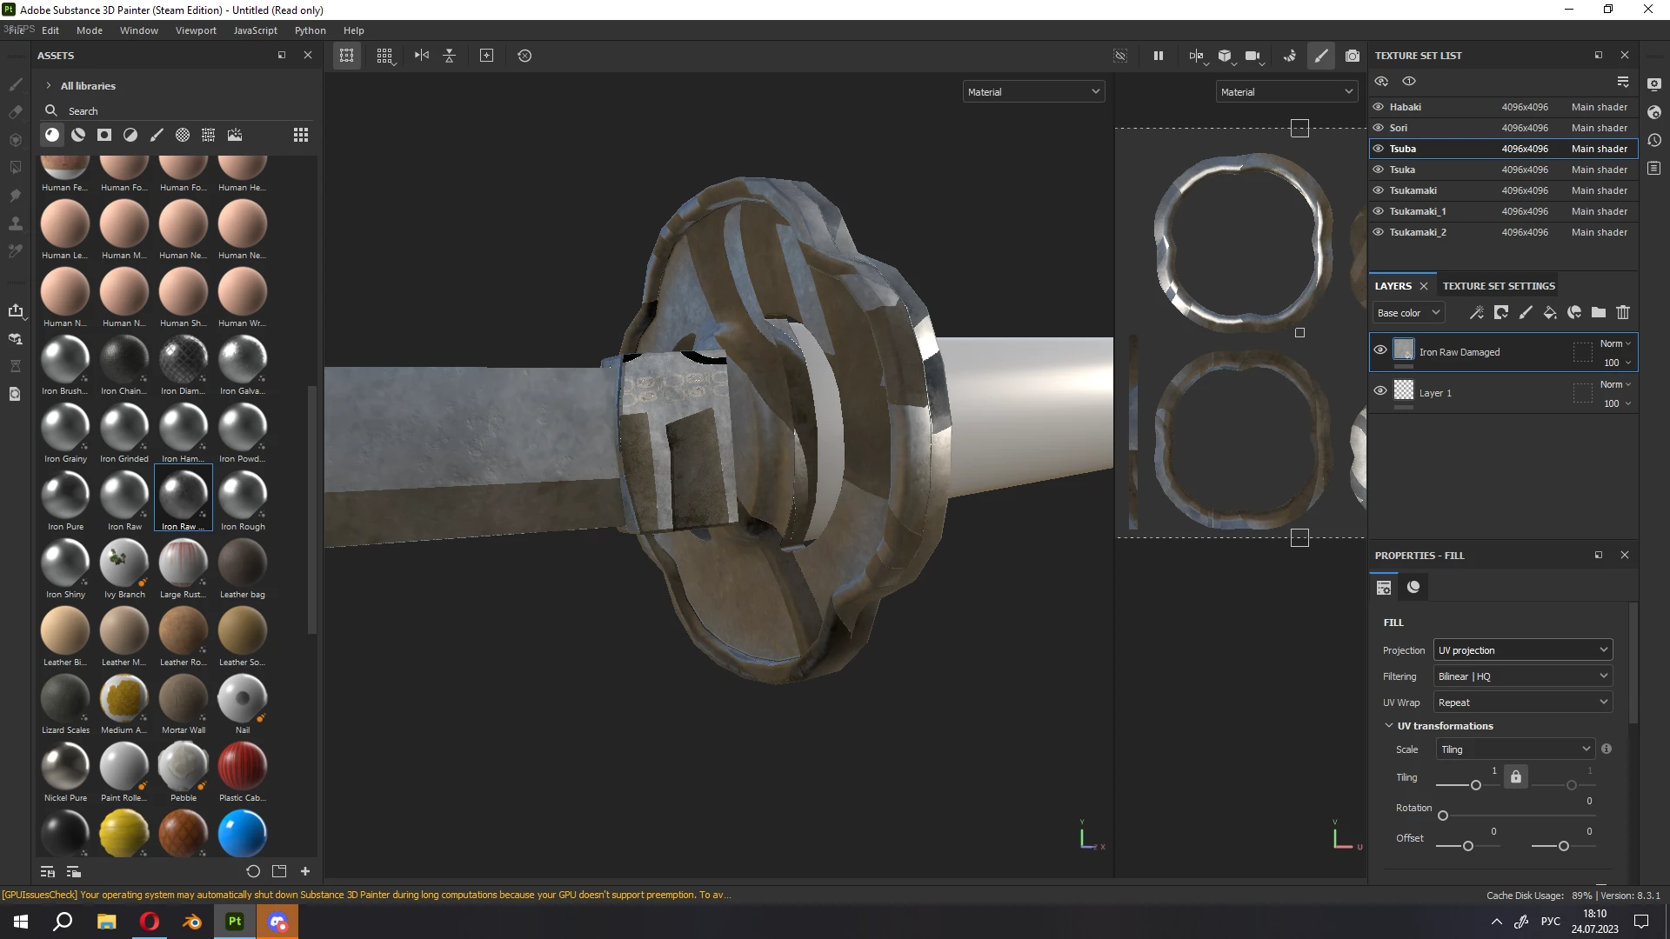Add a folder using Layers panel folder icon
Viewport: 1670px width, 939px height.
1598,313
